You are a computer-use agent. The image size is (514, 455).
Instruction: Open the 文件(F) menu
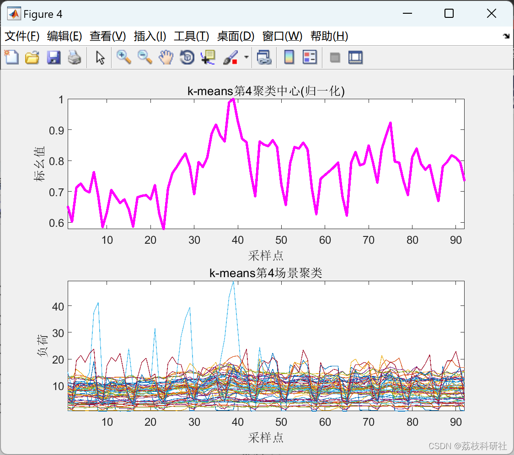22,36
